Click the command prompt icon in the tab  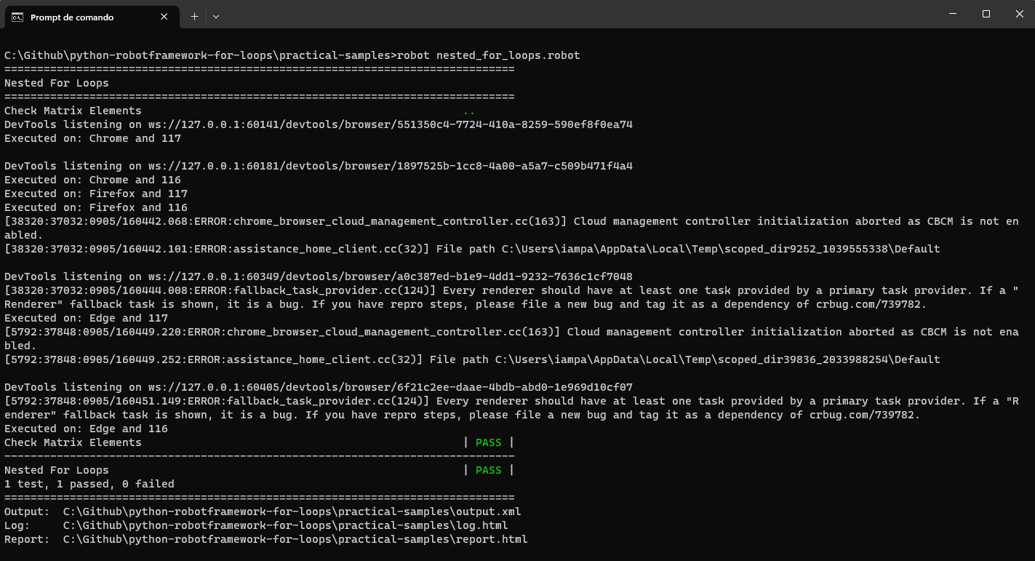tap(17, 17)
